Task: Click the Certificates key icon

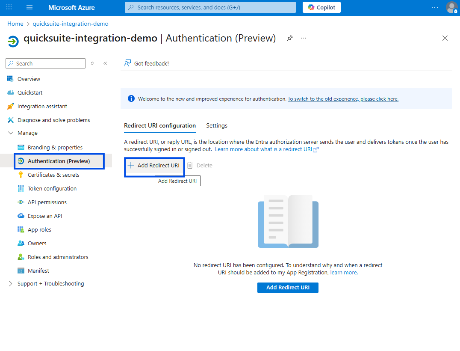Action: [21, 175]
